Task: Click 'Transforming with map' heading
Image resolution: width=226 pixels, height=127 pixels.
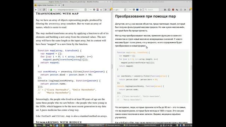Action: click(x=57, y=14)
